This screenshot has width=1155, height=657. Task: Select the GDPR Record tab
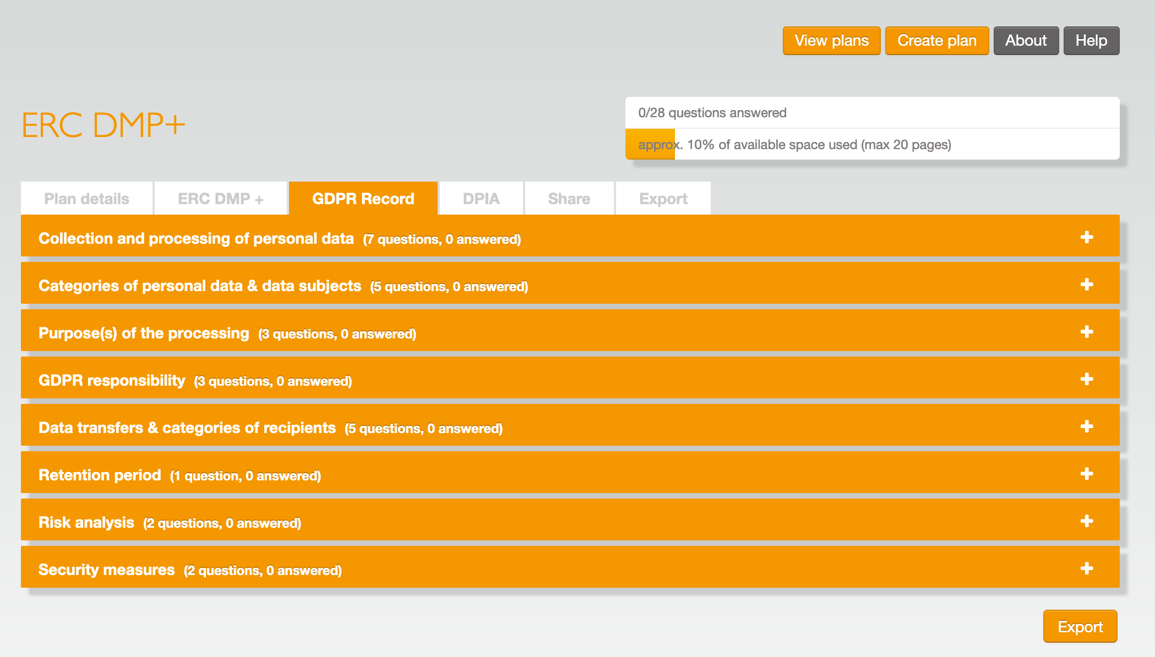(363, 198)
